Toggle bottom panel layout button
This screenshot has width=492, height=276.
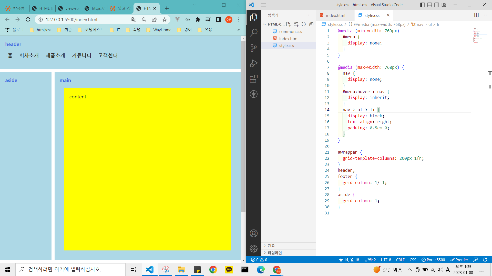[430, 5]
